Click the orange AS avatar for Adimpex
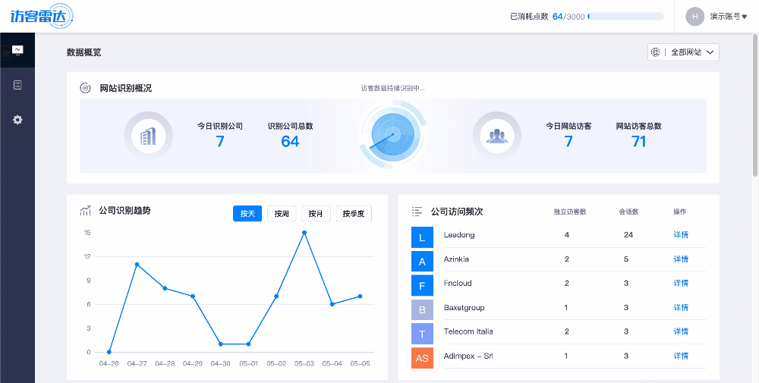759x383 pixels. [422, 357]
